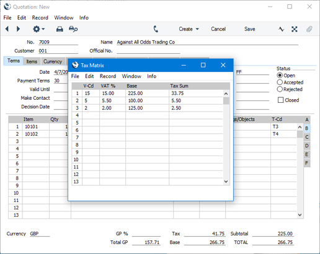Image resolution: width=320 pixels, height=254 pixels.
Task: Click the Tax Matrix scroll down arrow
Action: [x=226, y=182]
